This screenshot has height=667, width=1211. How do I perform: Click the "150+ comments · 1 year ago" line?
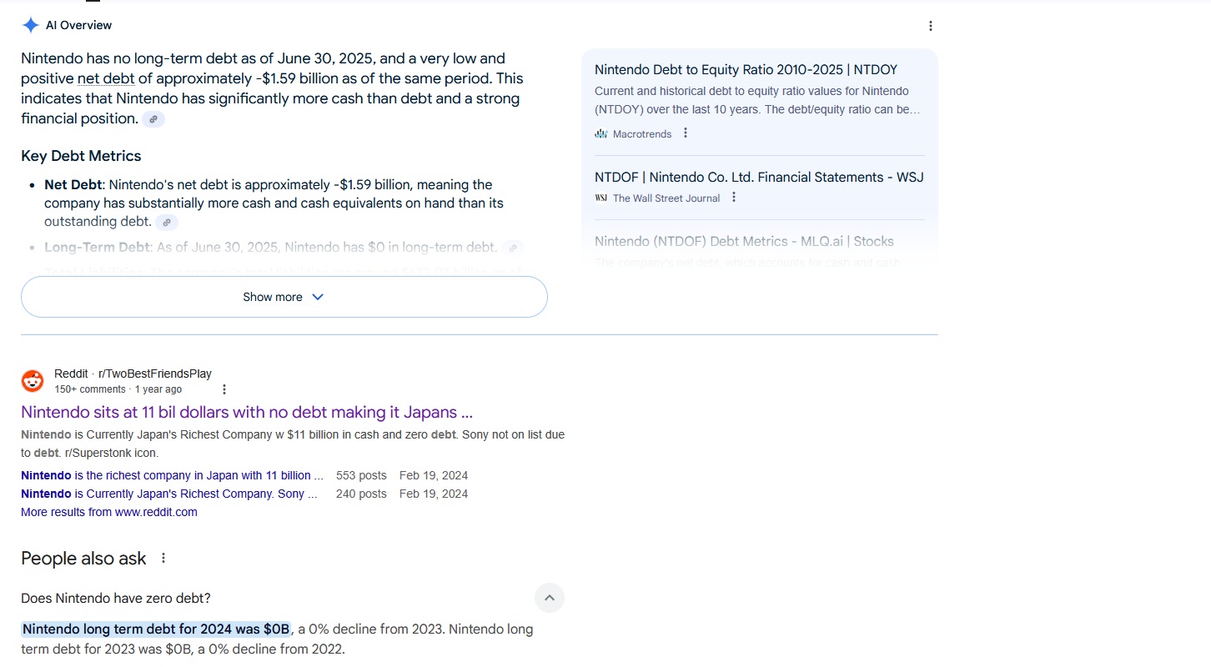[118, 389]
